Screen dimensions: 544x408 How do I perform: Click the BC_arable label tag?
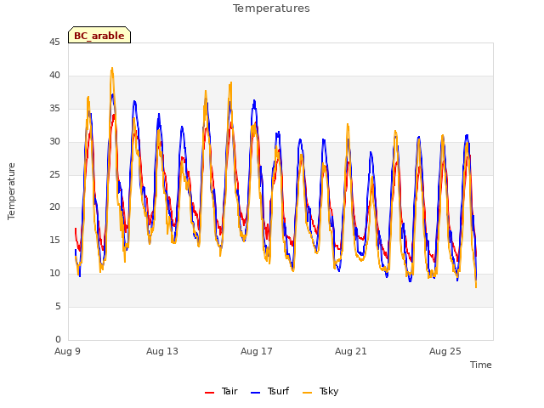(x=99, y=35)
